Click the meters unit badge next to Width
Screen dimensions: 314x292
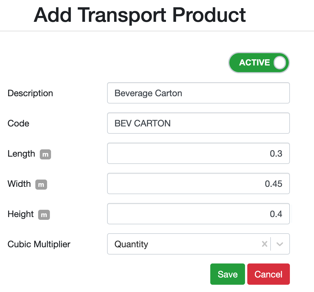click(x=41, y=185)
